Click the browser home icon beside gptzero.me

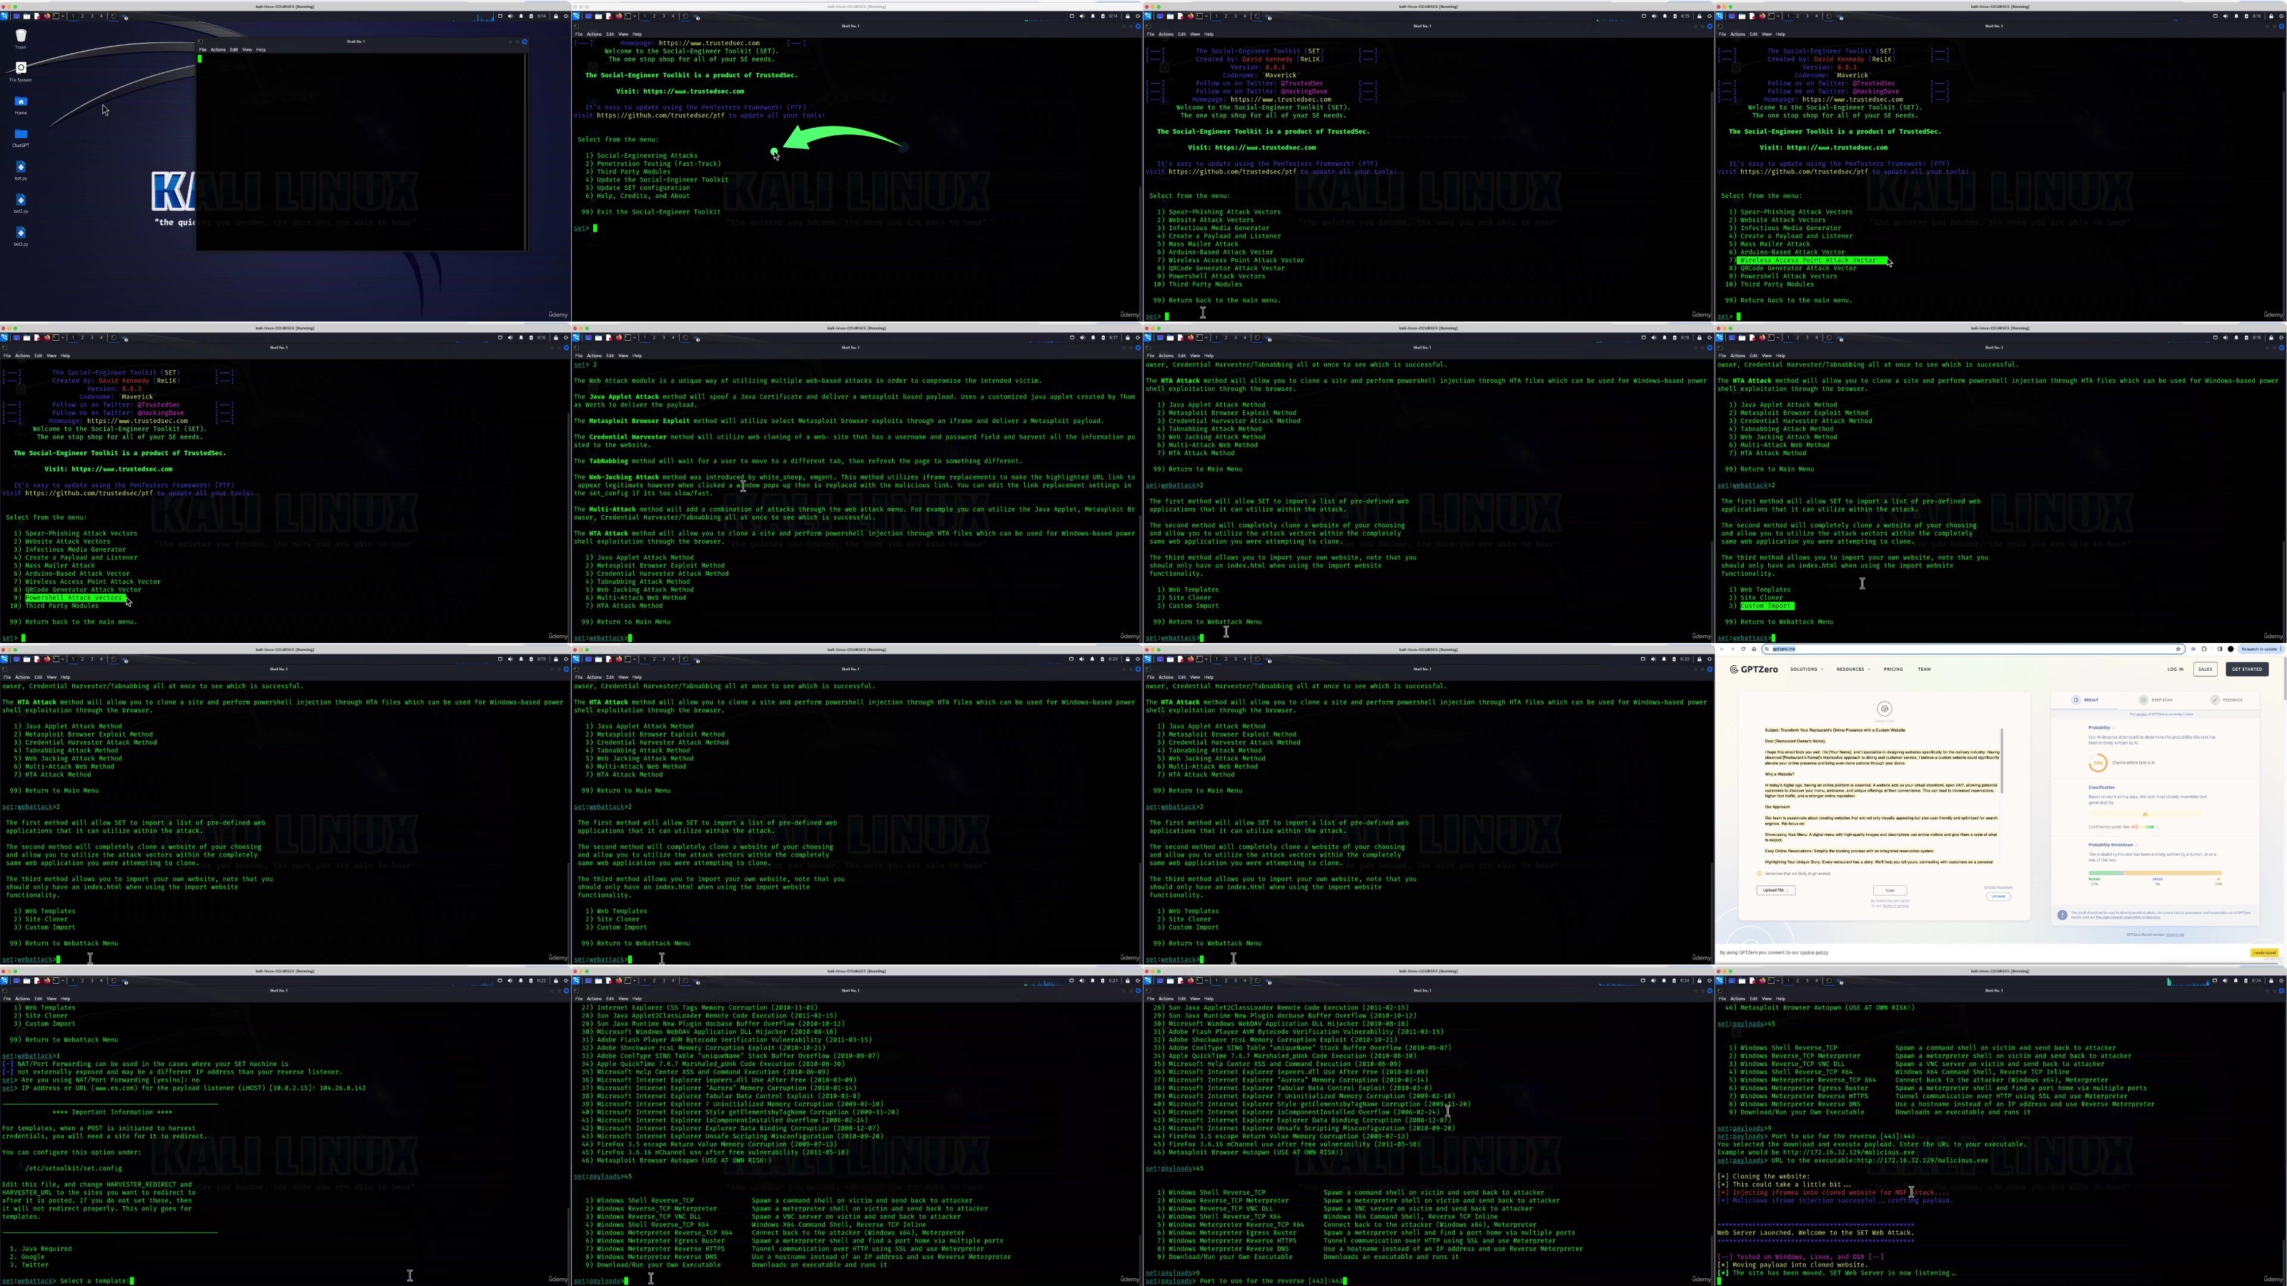click(1753, 649)
